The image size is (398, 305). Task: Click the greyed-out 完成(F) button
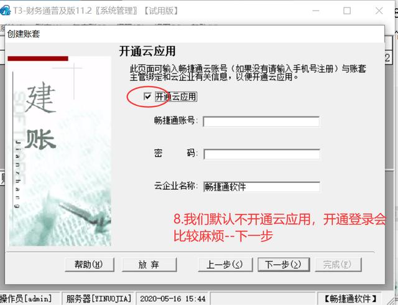click(338, 265)
